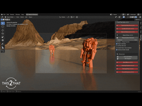
Task: Click Documentation help icon in Resources
Action: coord(117,57)
